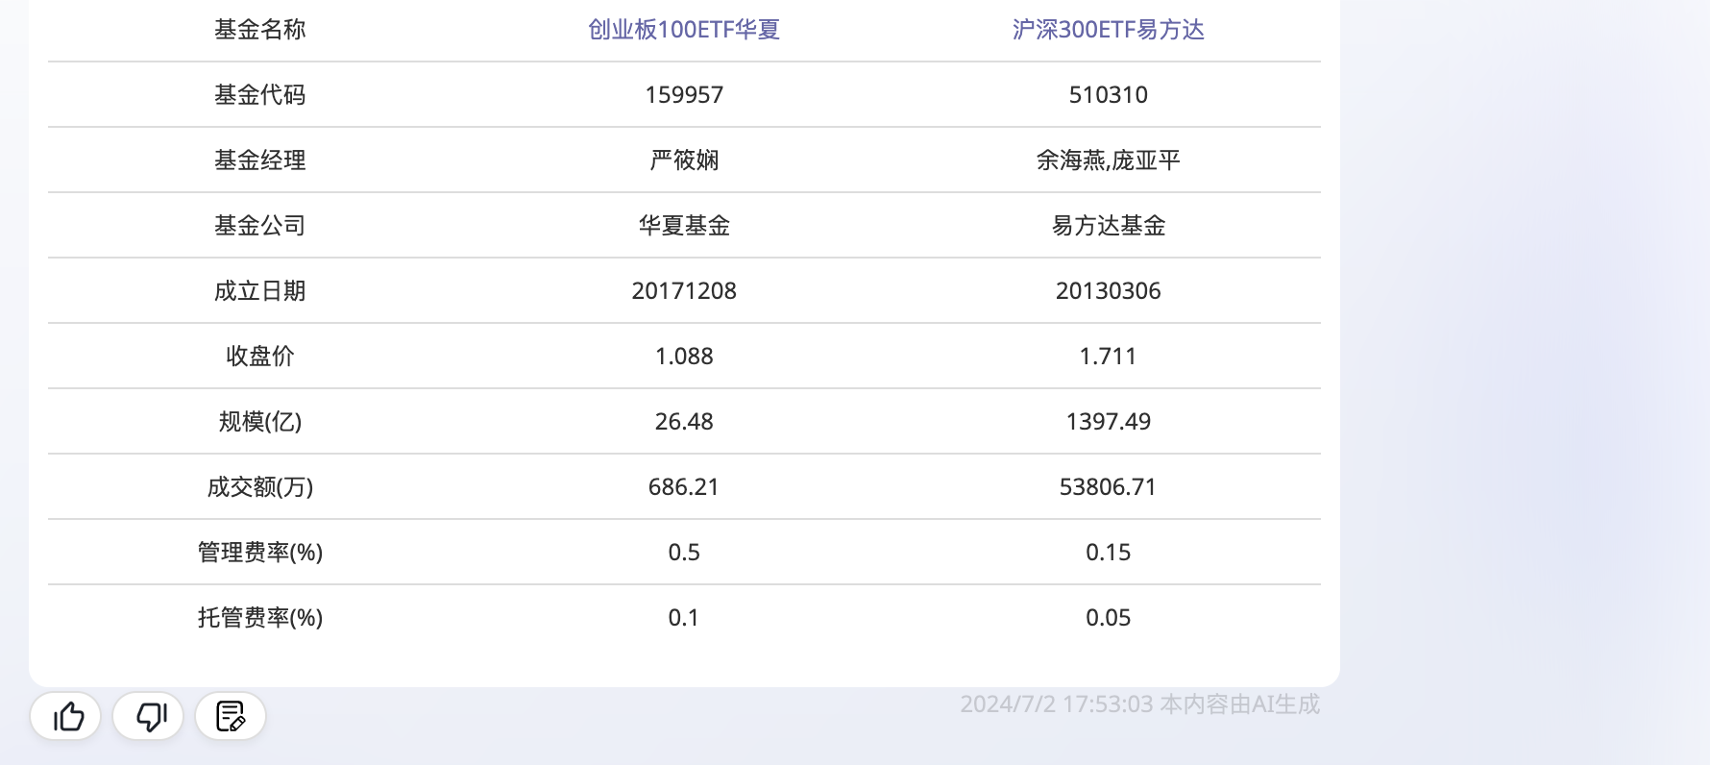The width and height of the screenshot is (1710, 765).
Task: Open the 沪深300ETF易方达 fund link
Action: 1108,30
